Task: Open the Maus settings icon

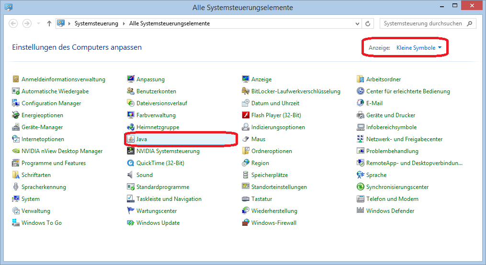Action: 246,139
